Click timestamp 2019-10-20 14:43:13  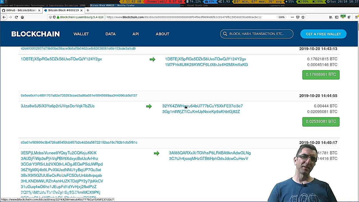click(318, 49)
